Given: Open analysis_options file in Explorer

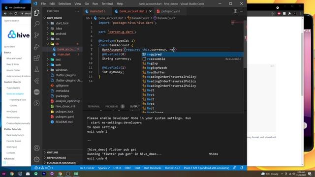Looking at the screenshot, I should coord(68,101).
